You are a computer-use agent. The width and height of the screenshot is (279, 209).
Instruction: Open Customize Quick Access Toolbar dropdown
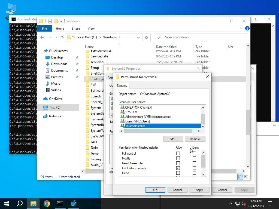pyautogui.click(x=61, y=21)
